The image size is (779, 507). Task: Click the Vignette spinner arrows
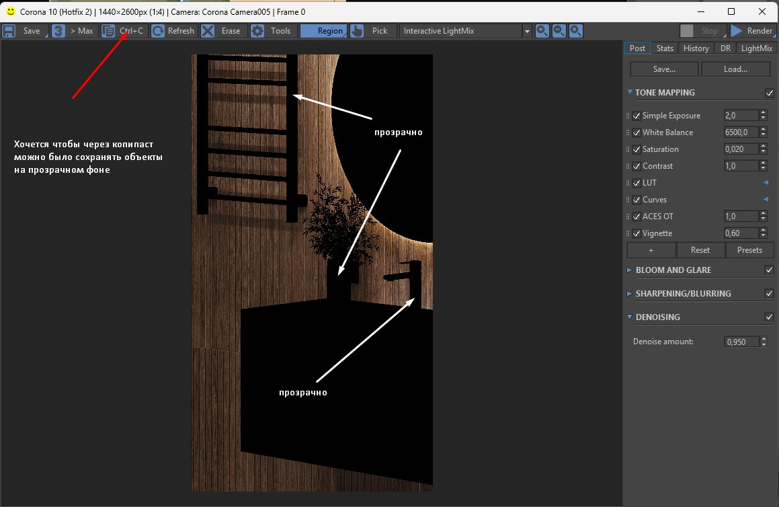click(x=764, y=233)
